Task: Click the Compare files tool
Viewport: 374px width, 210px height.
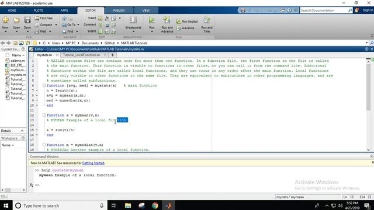Action: pyautogui.click(x=44, y=24)
